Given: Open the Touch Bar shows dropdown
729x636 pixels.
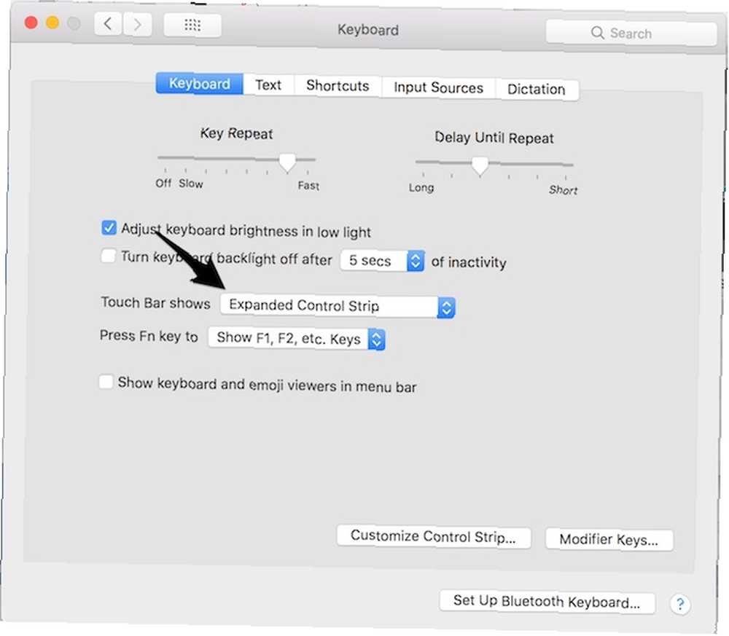Looking at the screenshot, I should [338, 306].
